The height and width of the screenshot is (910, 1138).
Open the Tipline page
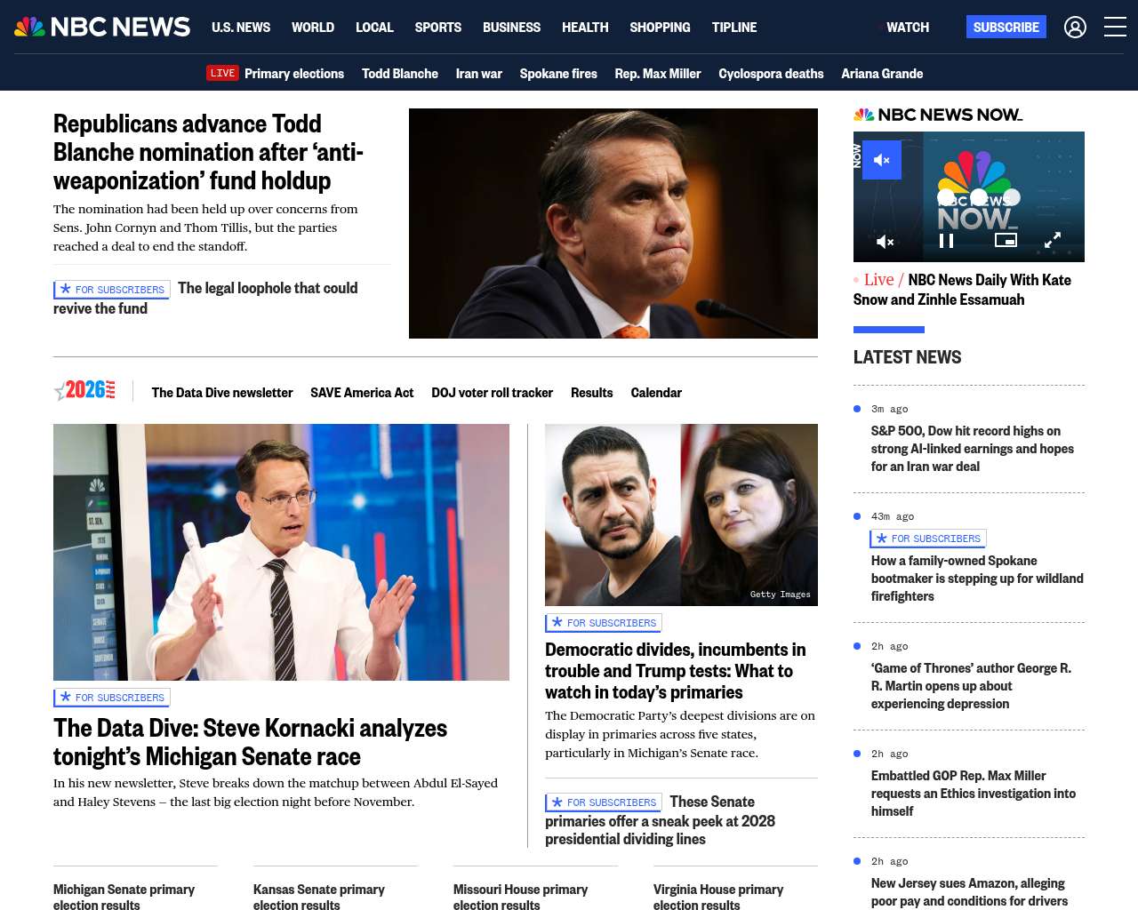734,28
